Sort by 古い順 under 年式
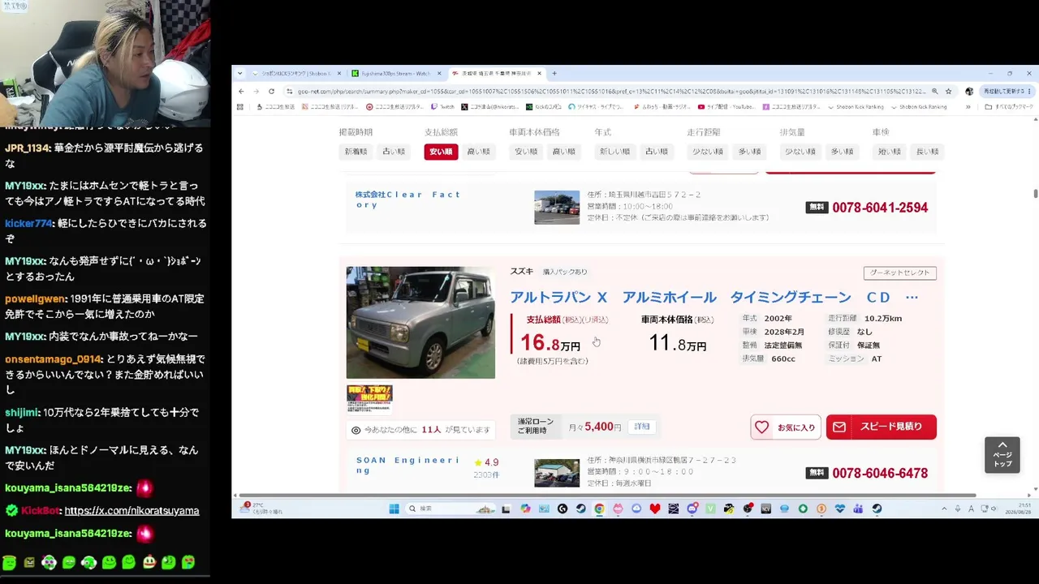Image resolution: width=1039 pixels, height=584 pixels. [x=657, y=152]
